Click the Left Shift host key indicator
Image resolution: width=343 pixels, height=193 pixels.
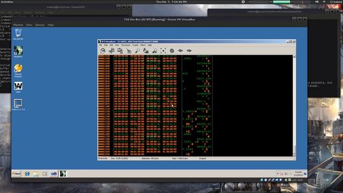pos(297,180)
